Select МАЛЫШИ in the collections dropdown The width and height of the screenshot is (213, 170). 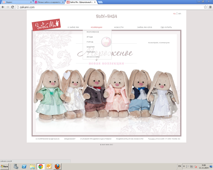pos(91,52)
